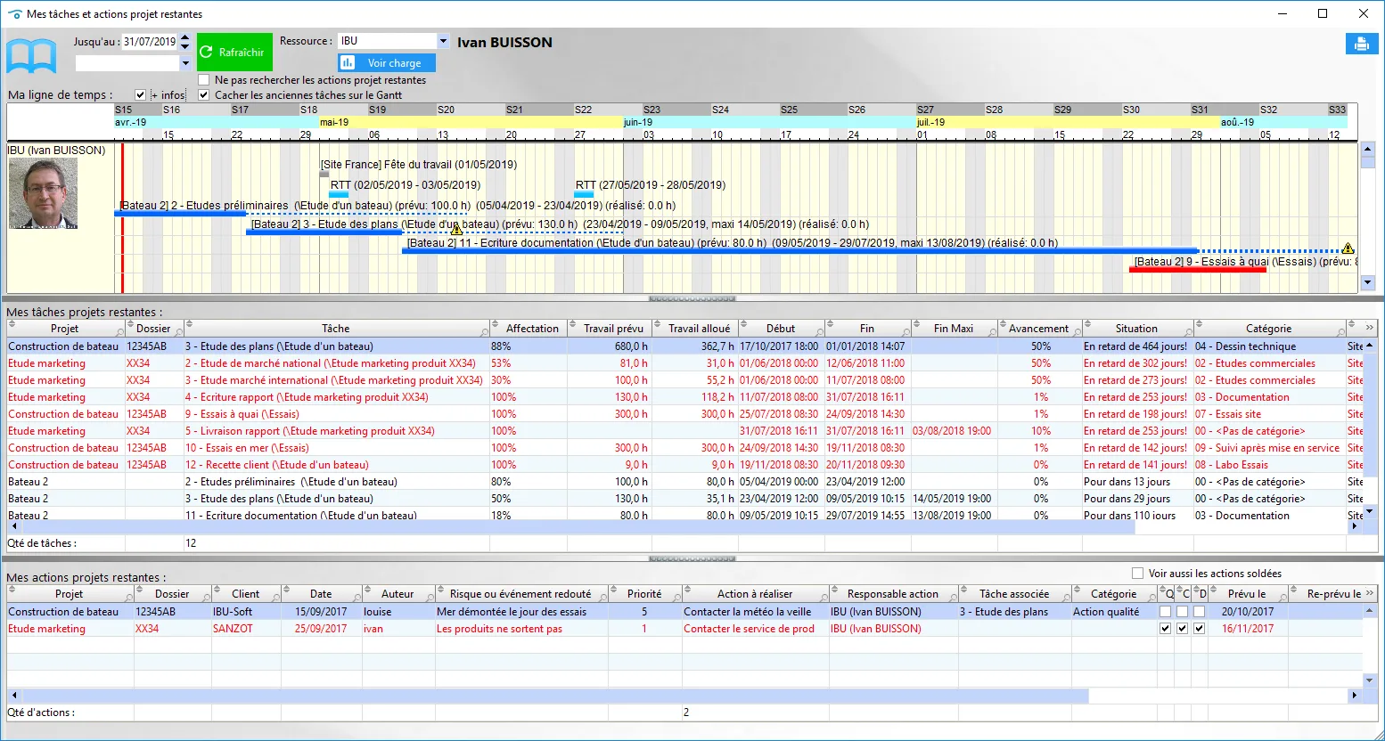
Task: Select task row '12 - Recette client'
Action: pyautogui.click(x=684, y=465)
